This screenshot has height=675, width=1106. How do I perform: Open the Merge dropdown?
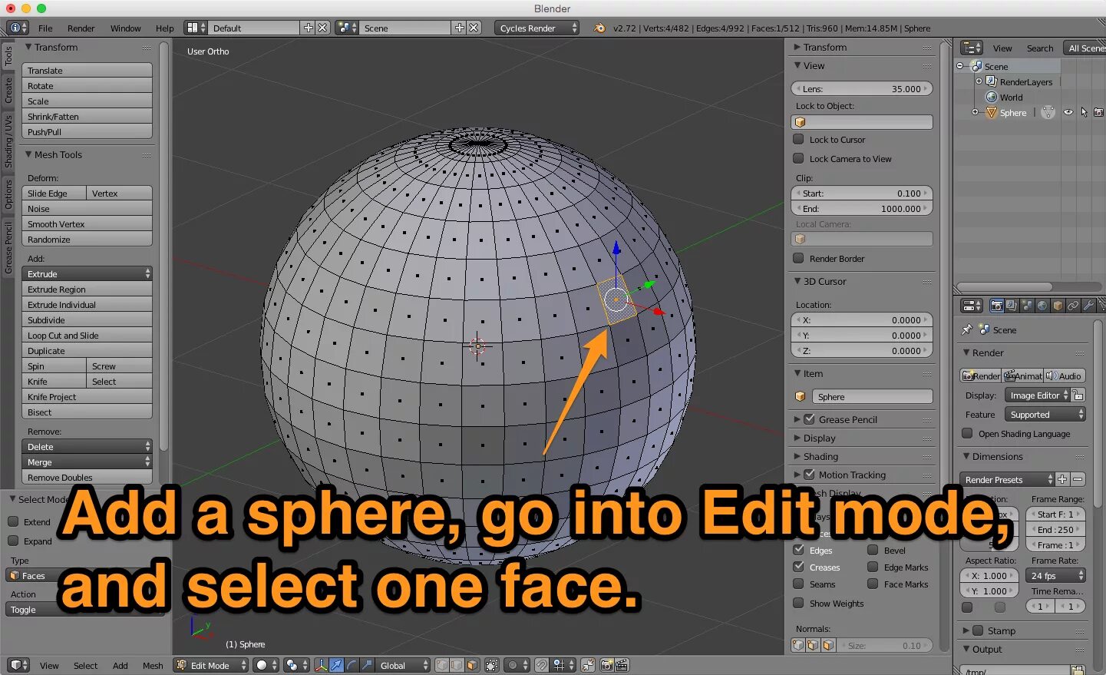click(x=87, y=462)
